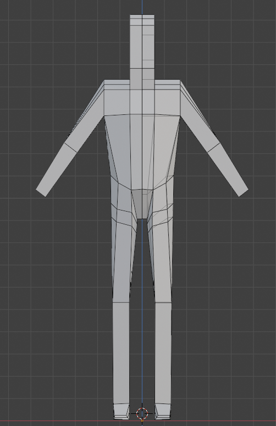Click the lower leg on the viewer's right
The width and height of the screenshot is (276, 426).
pyautogui.click(x=163, y=353)
